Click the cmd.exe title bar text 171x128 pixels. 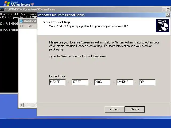point(30,10)
